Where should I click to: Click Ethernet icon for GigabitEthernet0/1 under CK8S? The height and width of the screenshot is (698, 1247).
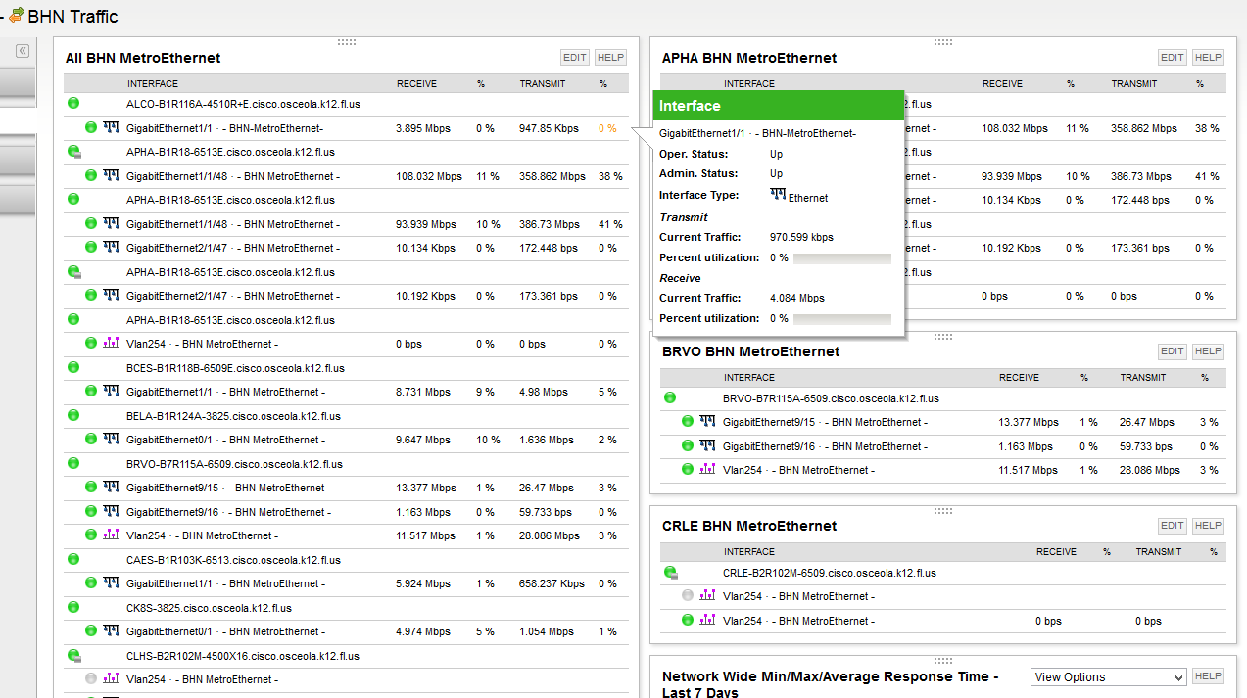pos(111,631)
